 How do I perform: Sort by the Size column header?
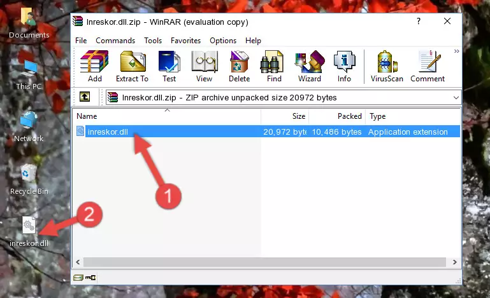pyautogui.click(x=285, y=116)
